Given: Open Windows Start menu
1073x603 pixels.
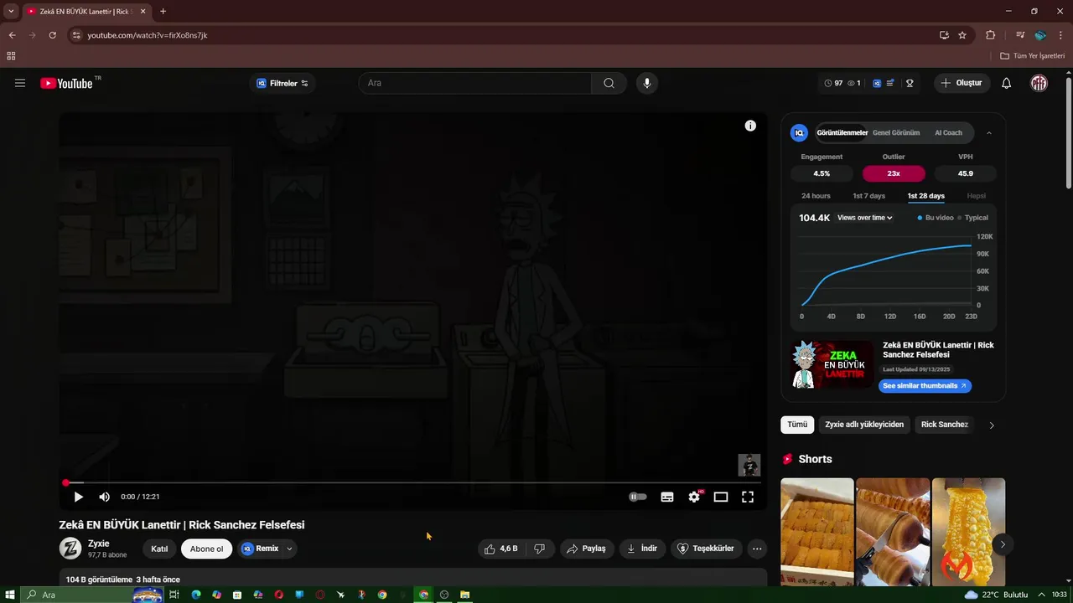Looking at the screenshot, I should 10,595.
